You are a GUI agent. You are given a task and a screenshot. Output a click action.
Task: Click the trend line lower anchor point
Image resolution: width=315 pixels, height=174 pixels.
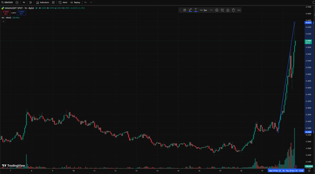pos(278,132)
